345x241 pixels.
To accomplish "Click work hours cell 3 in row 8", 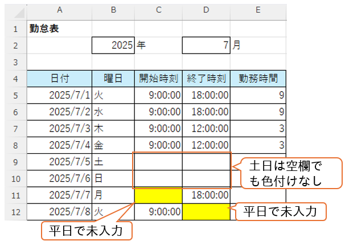I will pyautogui.click(x=258, y=145).
